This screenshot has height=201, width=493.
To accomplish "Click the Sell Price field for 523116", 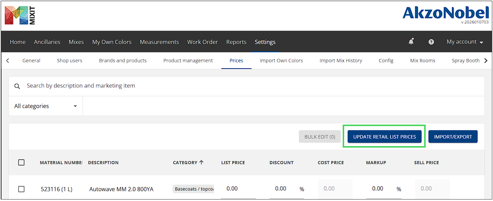I will point(432,189).
